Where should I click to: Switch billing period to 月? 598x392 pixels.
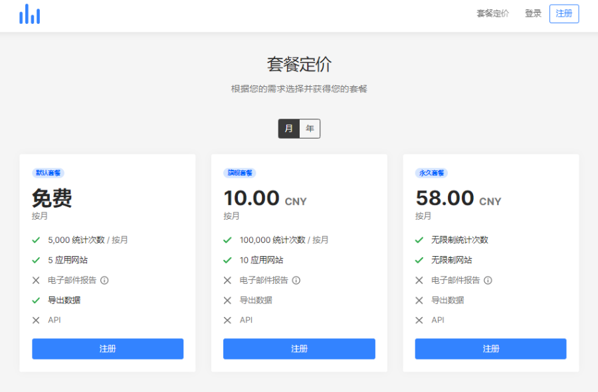289,129
